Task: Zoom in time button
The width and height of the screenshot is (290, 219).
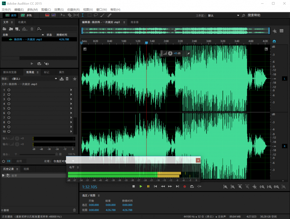Action: (x=240, y=187)
